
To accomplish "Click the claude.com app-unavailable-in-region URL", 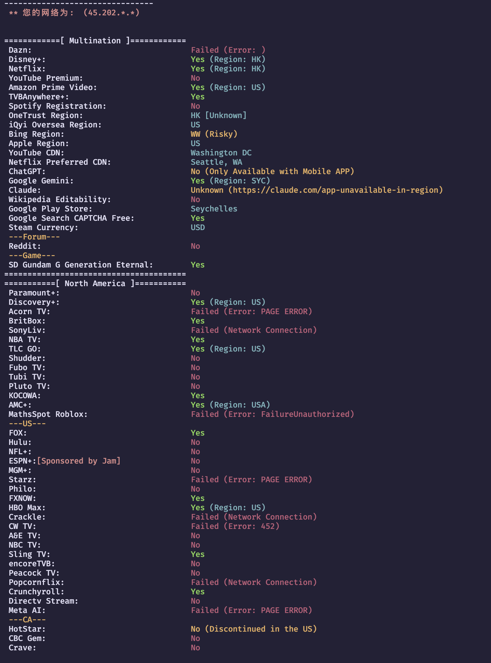I will pyautogui.click(x=335, y=190).
